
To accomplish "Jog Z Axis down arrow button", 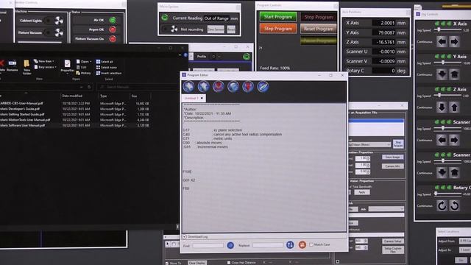I will coord(442,107).
